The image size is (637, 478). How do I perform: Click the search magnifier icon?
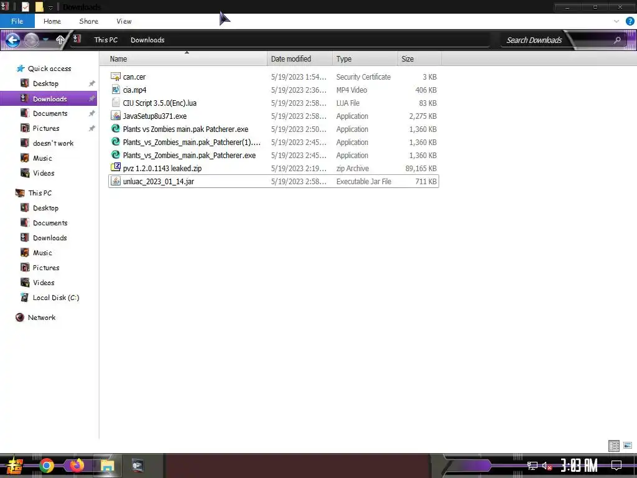[617, 40]
